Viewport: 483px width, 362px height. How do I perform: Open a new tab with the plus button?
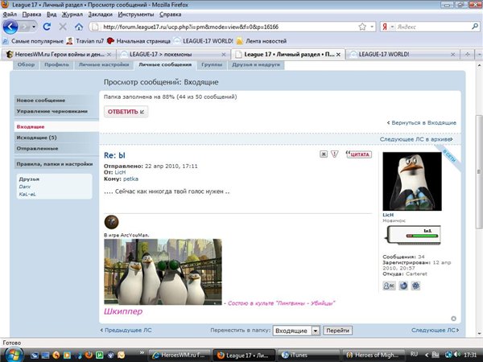[x=467, y=54]
